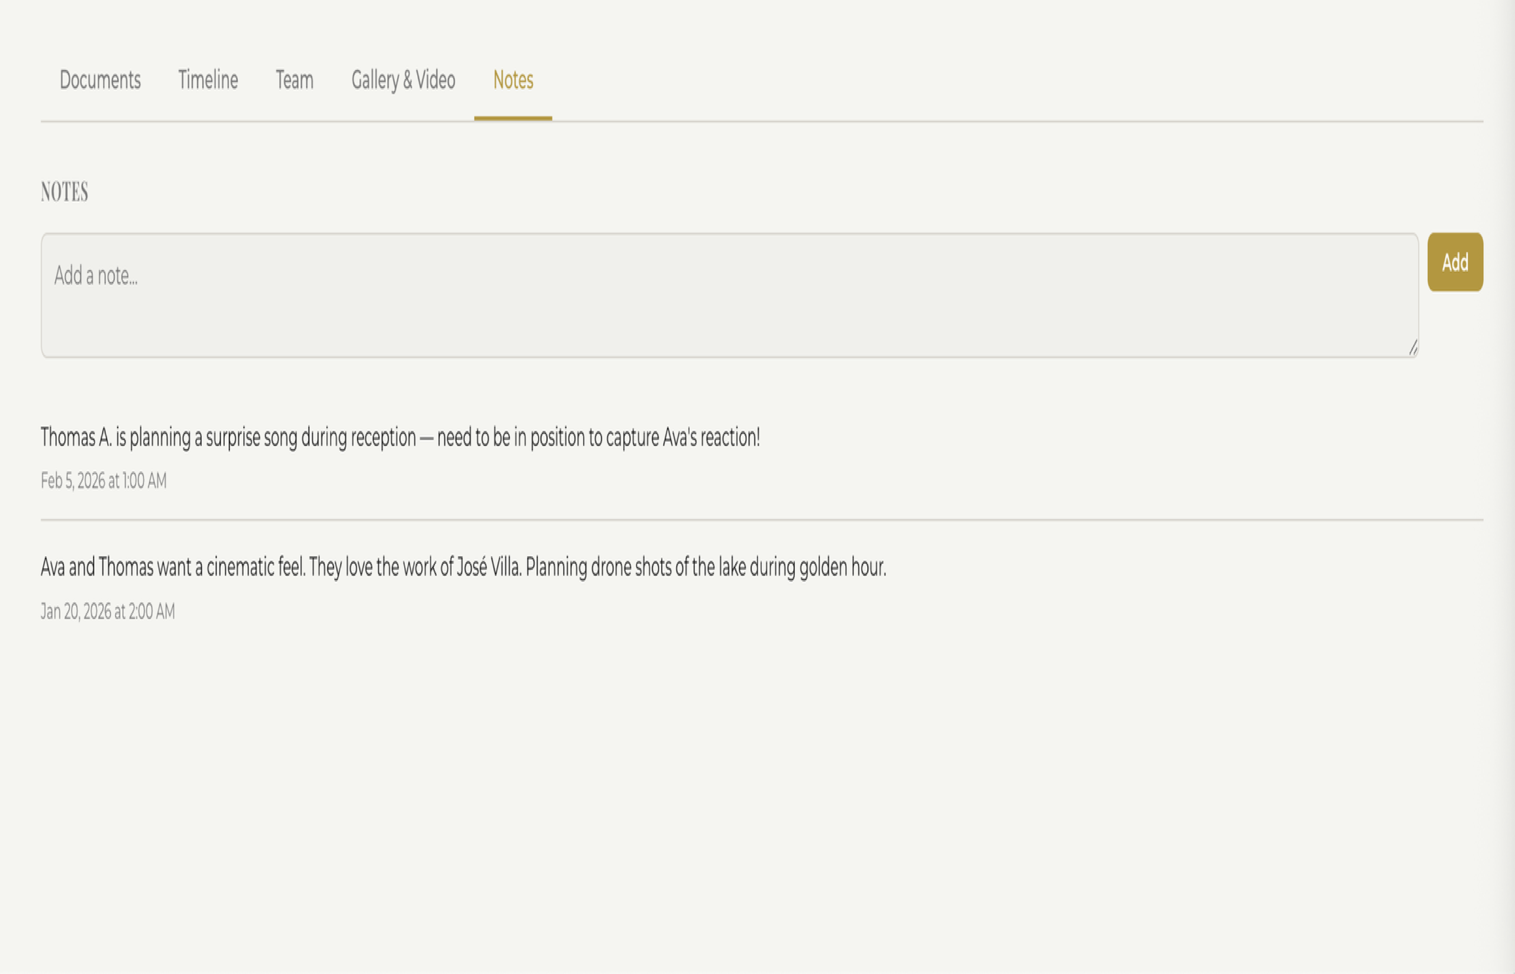Click the NOTES section heading
This screenshot has width=1515, height=974.
click(x=64, y=191)
